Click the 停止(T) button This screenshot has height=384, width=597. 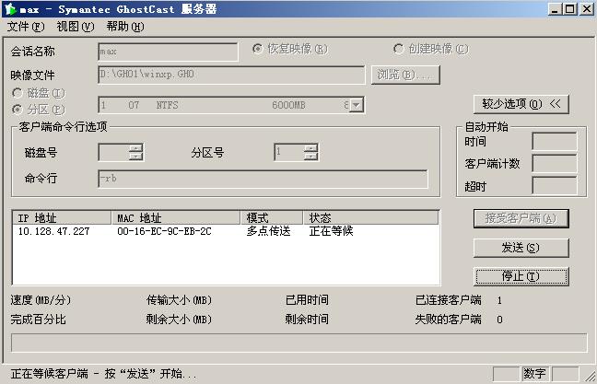click(521, 276)
